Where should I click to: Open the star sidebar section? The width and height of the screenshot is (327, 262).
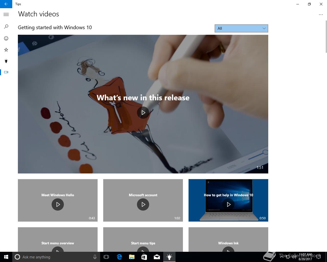(6, 50)
